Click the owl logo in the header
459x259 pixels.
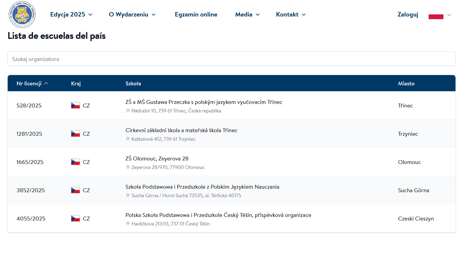[22, 14]
